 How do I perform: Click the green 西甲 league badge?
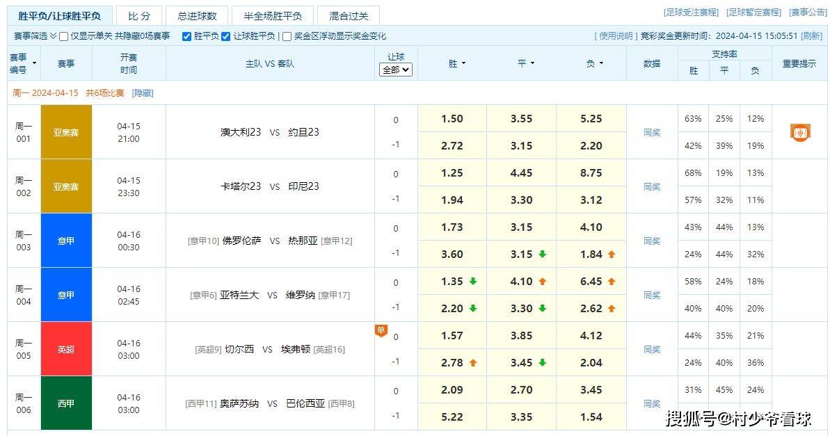pos(66,403)
